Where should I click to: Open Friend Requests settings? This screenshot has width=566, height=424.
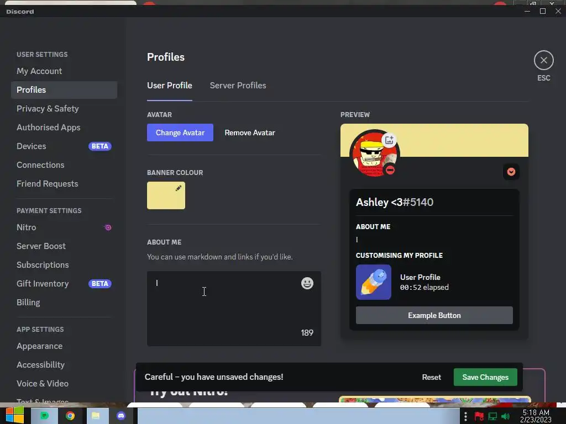coord(64,183)
